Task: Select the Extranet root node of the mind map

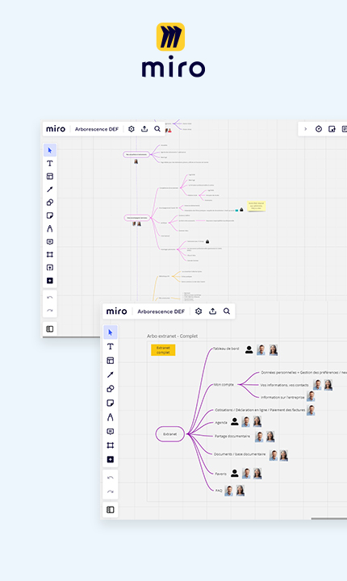Action: point(169,434)
